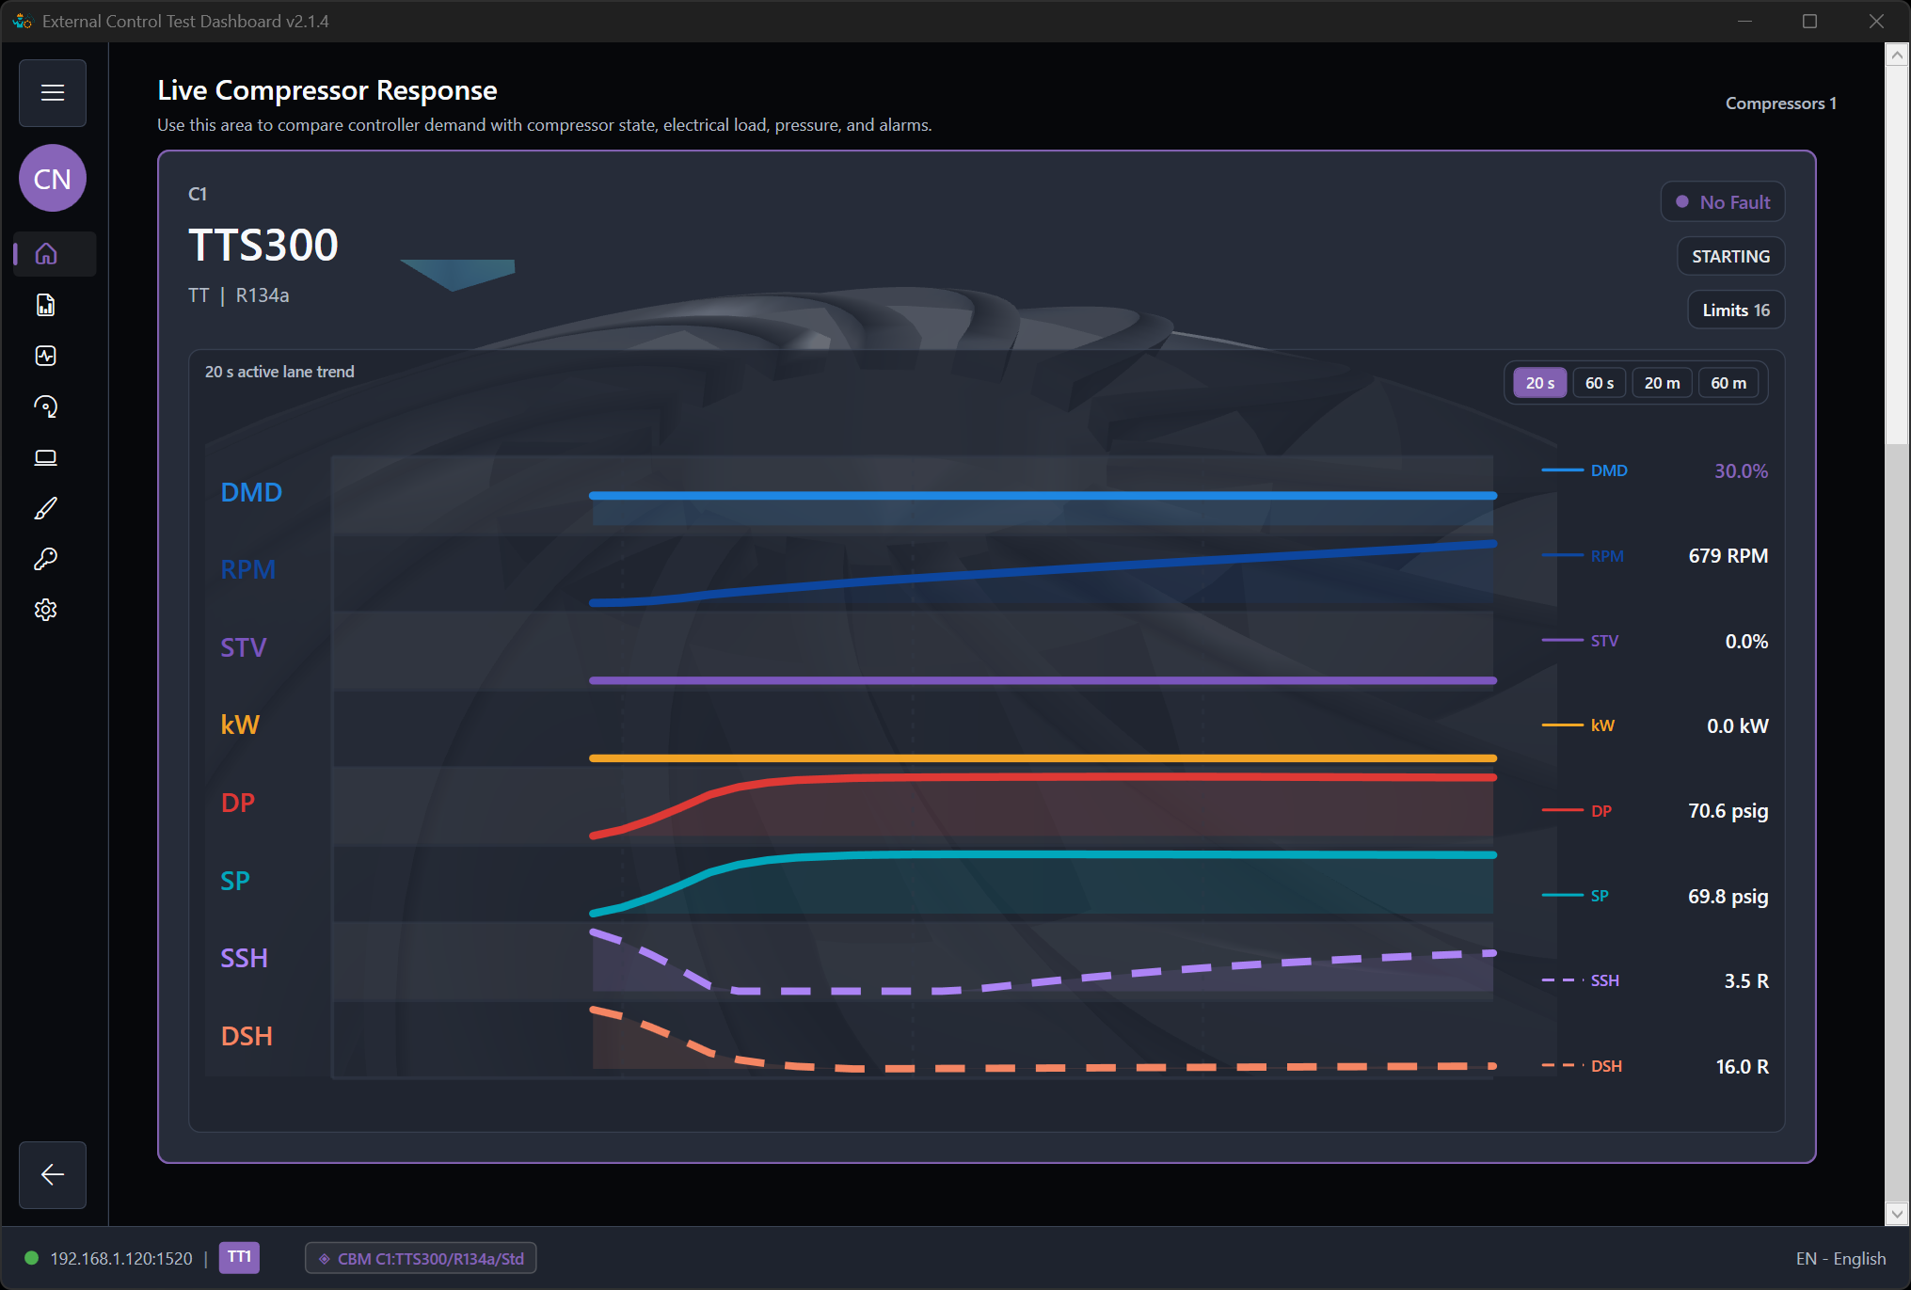Switch trend range to 20 m
The height and width of the screenshot is (1290, 1911).
pyautogui.click(x=1662, y=383)
